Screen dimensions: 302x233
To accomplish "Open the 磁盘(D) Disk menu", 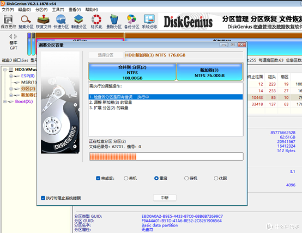I will (24, 9).
